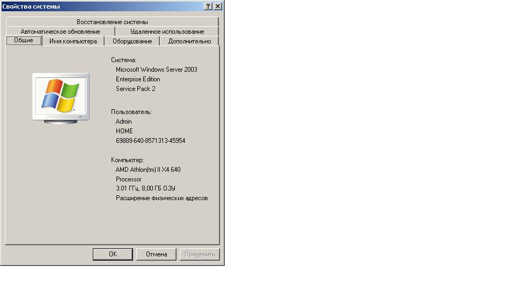Click the organization name HOME
515x289 pixels.
pyautogui.click(x=124, y=131)
